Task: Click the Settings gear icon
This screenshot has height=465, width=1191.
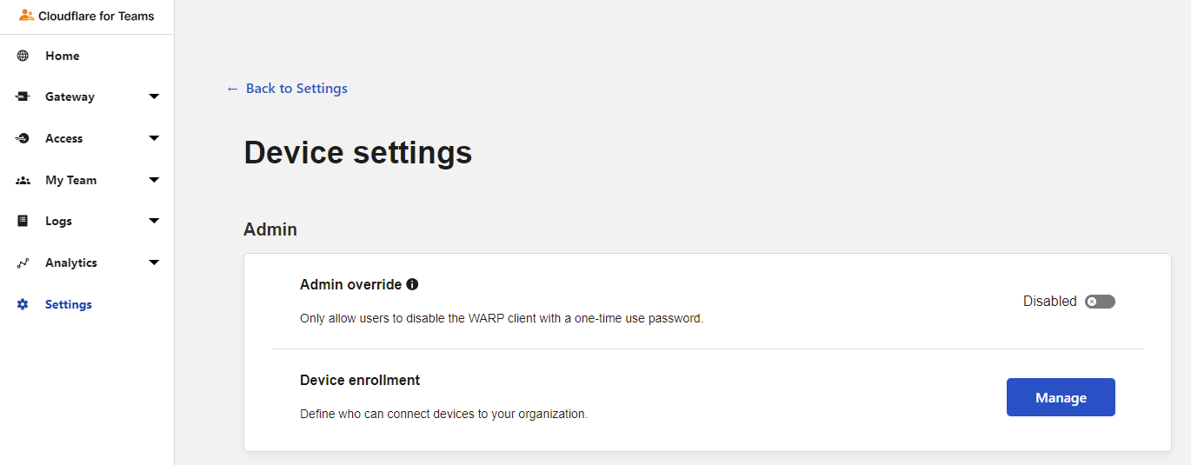Action: [x=23, y=304]
